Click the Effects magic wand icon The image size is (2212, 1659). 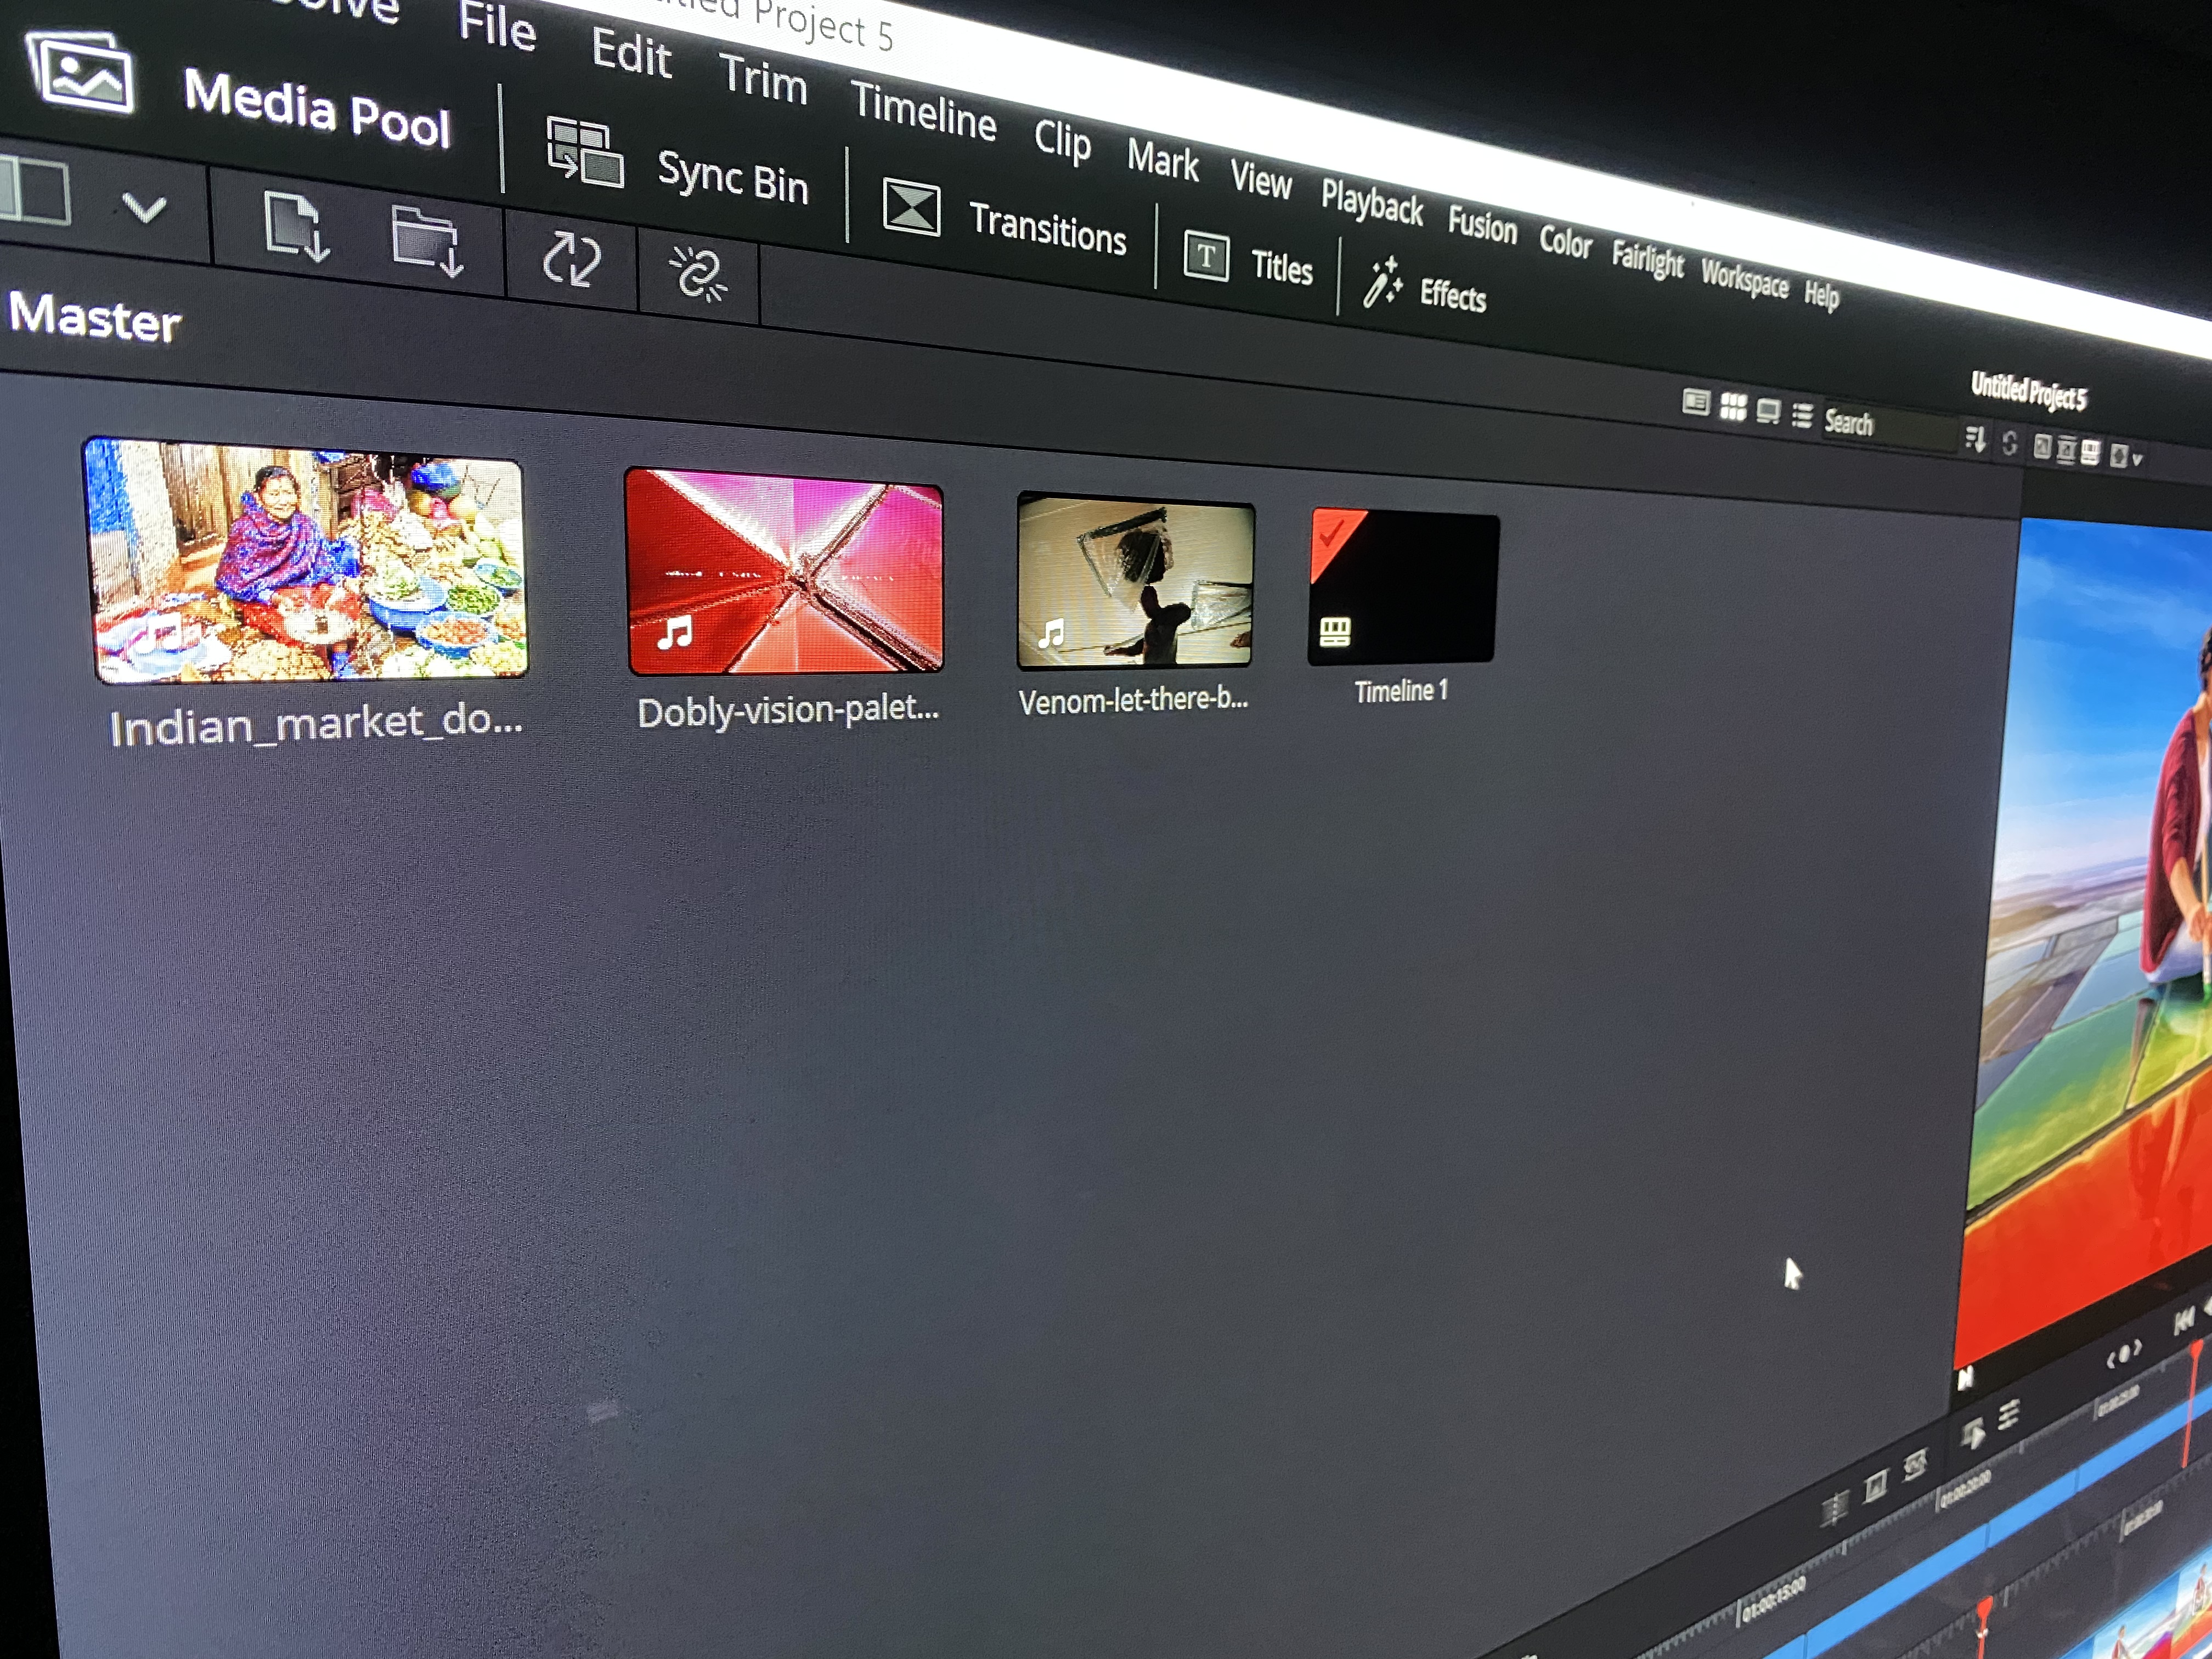tap(1383, 282)
